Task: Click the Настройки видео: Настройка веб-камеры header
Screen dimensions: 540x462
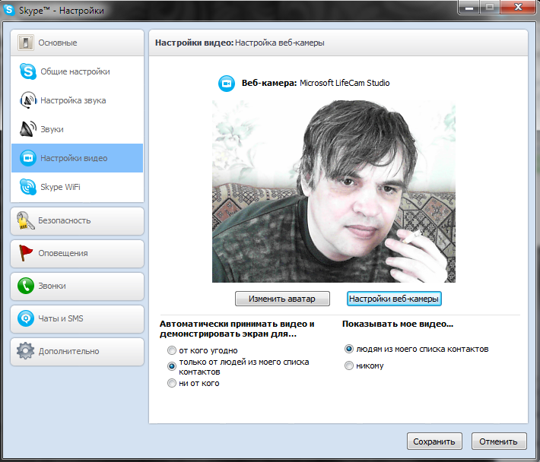Action: 240,43
